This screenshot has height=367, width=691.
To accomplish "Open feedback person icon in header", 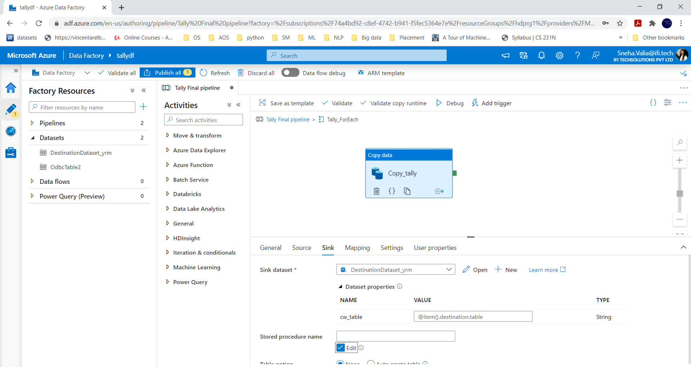I will pos(596,55).
